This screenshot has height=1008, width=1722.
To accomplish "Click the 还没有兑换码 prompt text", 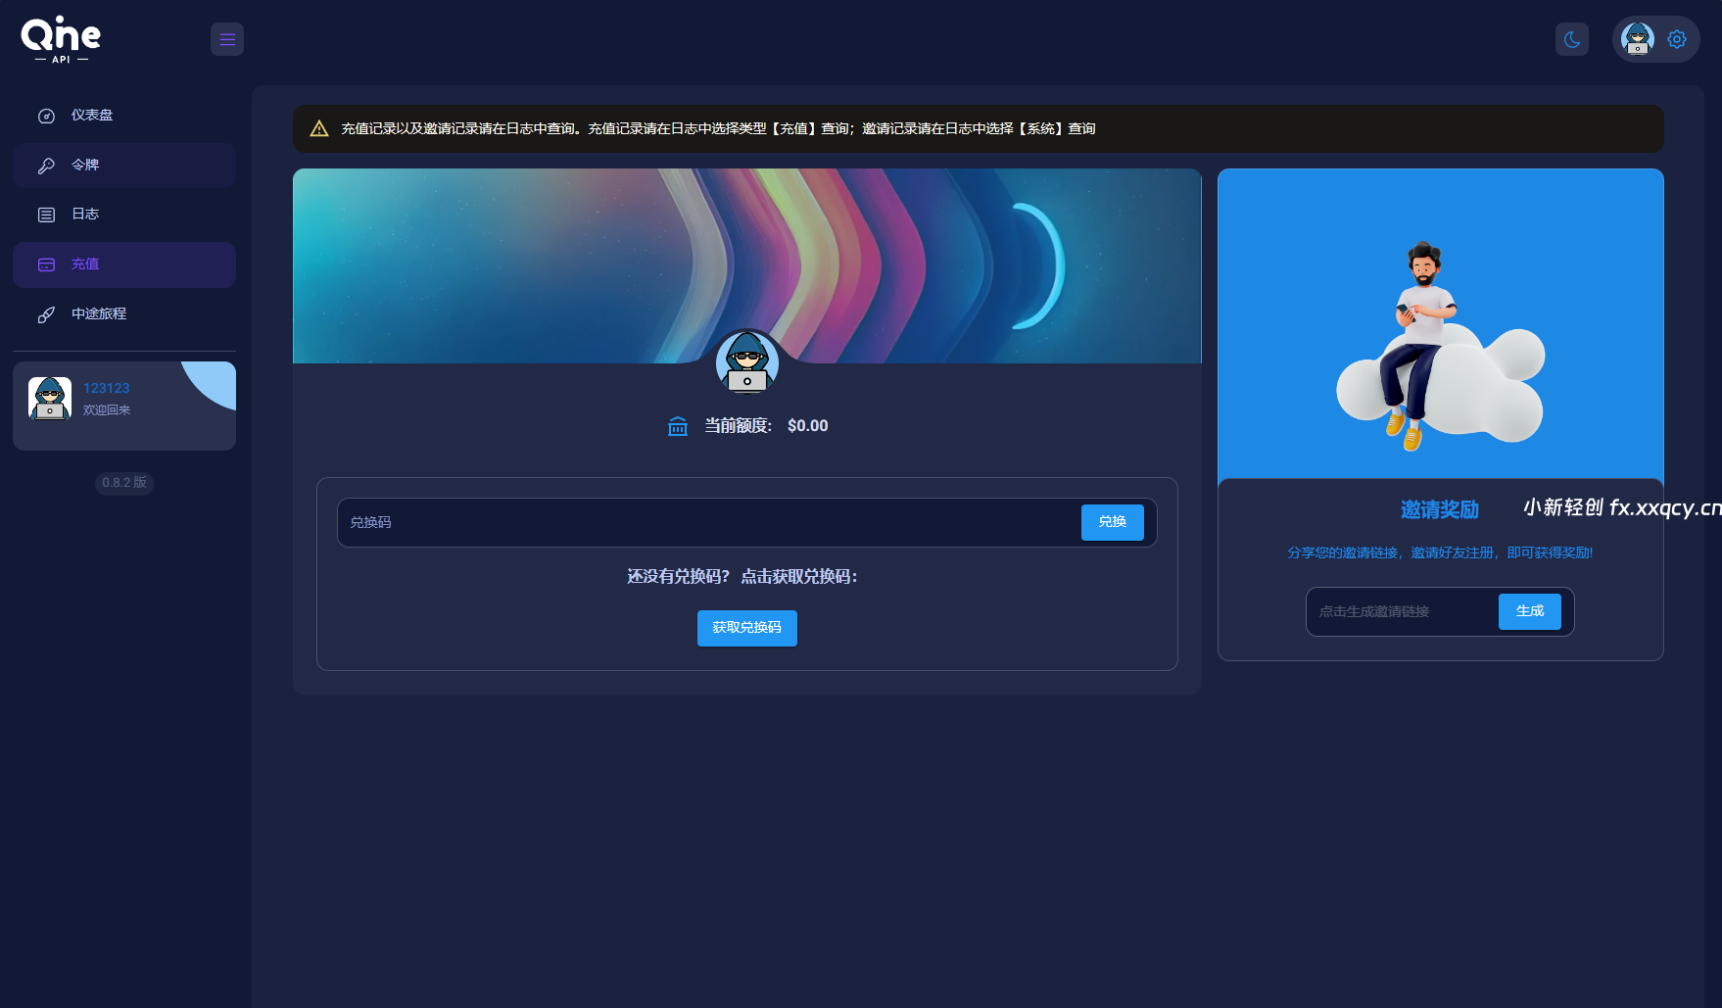I will pos(742,577).
